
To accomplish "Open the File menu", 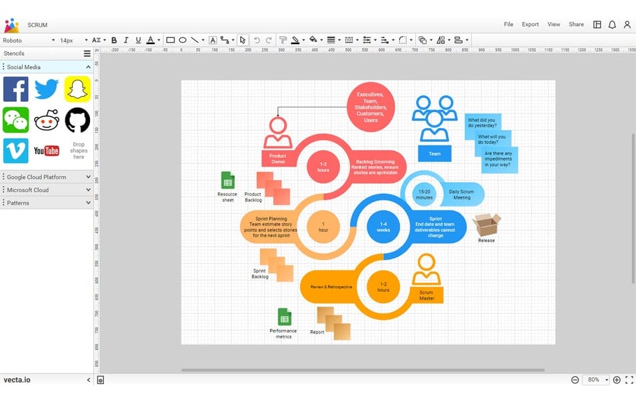I will [509, 25].
